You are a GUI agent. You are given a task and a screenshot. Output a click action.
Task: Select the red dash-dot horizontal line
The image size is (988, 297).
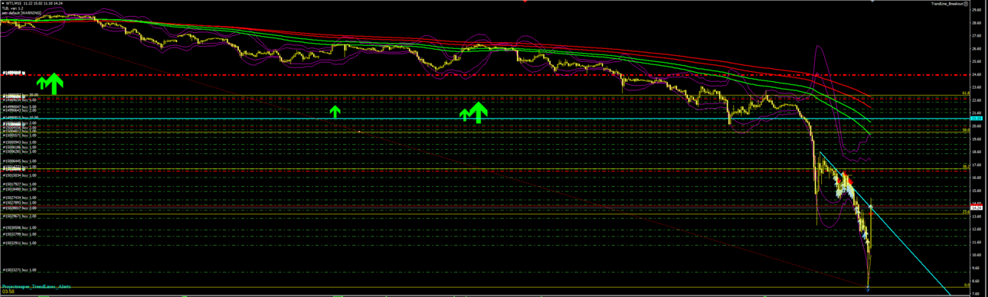tap(485, 75)
